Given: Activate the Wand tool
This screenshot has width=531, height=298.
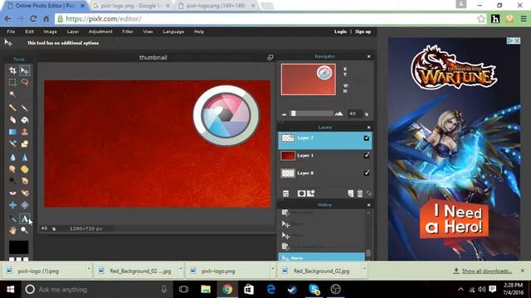Looking at the screenshot, I should pyautogui.click(x=12, y=94).
